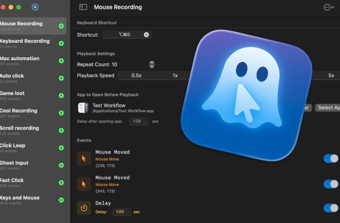Viewport: 340px width, 223px height.
Task: Select Mouse Recording in the sidebar
Action: [33, 26]
